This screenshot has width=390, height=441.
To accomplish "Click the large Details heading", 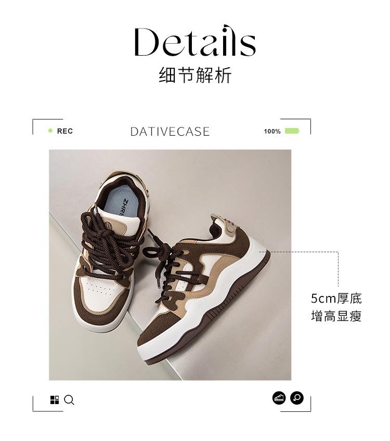I will (x=195, y=41).
